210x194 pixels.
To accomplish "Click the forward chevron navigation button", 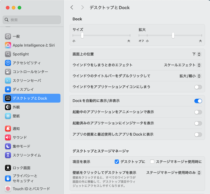I will (82, 7).
